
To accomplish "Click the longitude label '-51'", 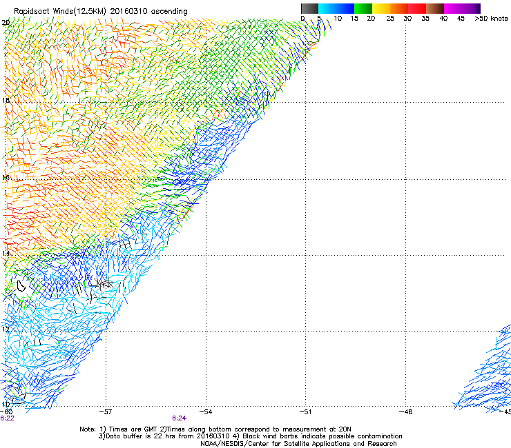I will click(x=305, y=412).
